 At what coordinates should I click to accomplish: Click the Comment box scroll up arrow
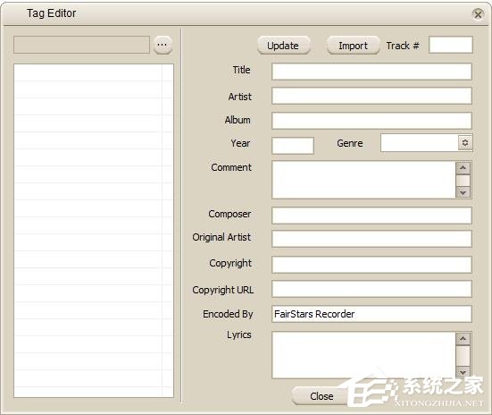pos(463,168)
